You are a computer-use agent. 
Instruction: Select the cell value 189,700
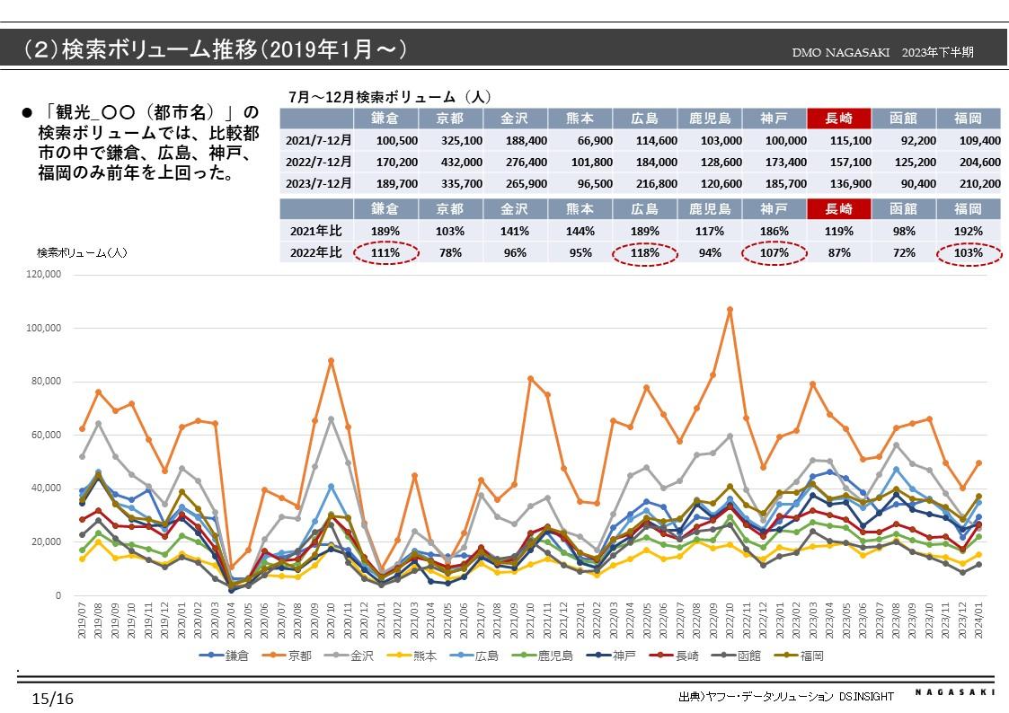397,184
